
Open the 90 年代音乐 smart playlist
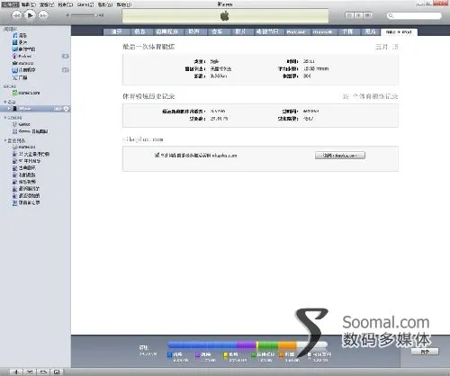point(26,161)
